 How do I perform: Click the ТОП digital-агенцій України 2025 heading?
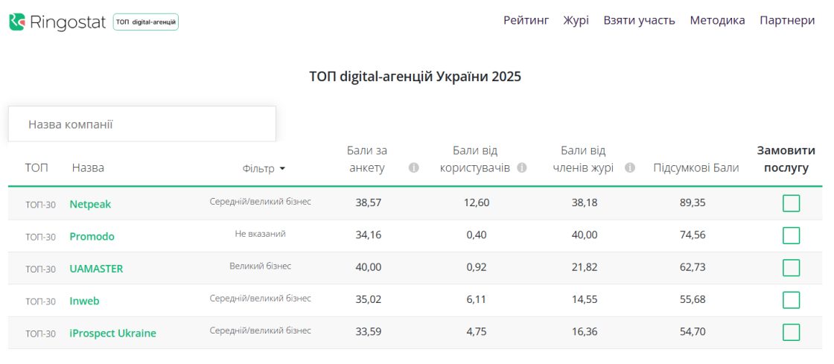pyautogui.click(x=416, y=77)
